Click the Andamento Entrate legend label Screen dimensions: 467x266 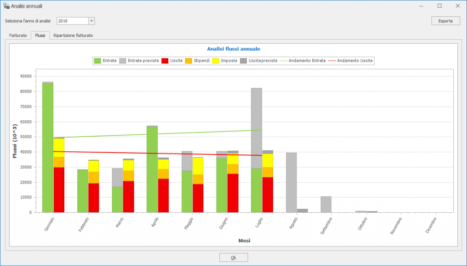click(x=307, y=61)
